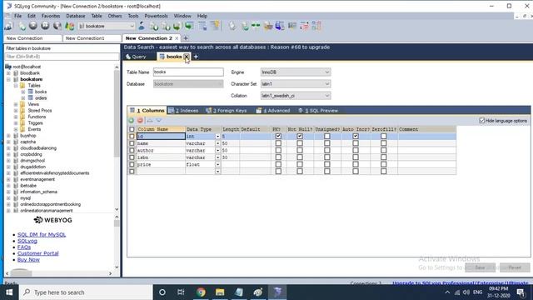Screen dimensions: 533x300
Task: Click the Move Column Up arrow icon
Action: [x=150, y=120]
